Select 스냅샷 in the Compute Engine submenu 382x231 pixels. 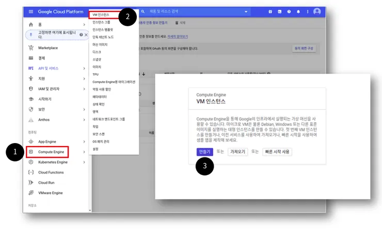pyautogui.click(x=97, y=60)
